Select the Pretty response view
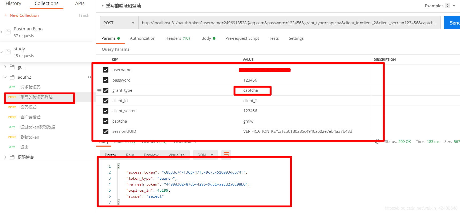This screenshot has height=213, width=460. pyautogui.click(x=111, y=155)
